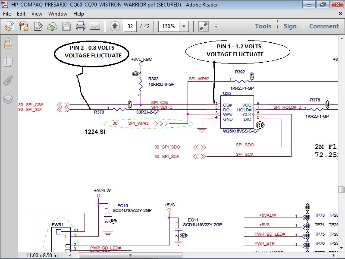Open the File menu
Viewport: 345px width, 259px height.
(7, 14)
